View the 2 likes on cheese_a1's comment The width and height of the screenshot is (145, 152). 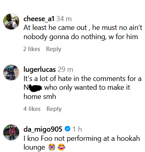pyautogui.click(x=32, y=49)
